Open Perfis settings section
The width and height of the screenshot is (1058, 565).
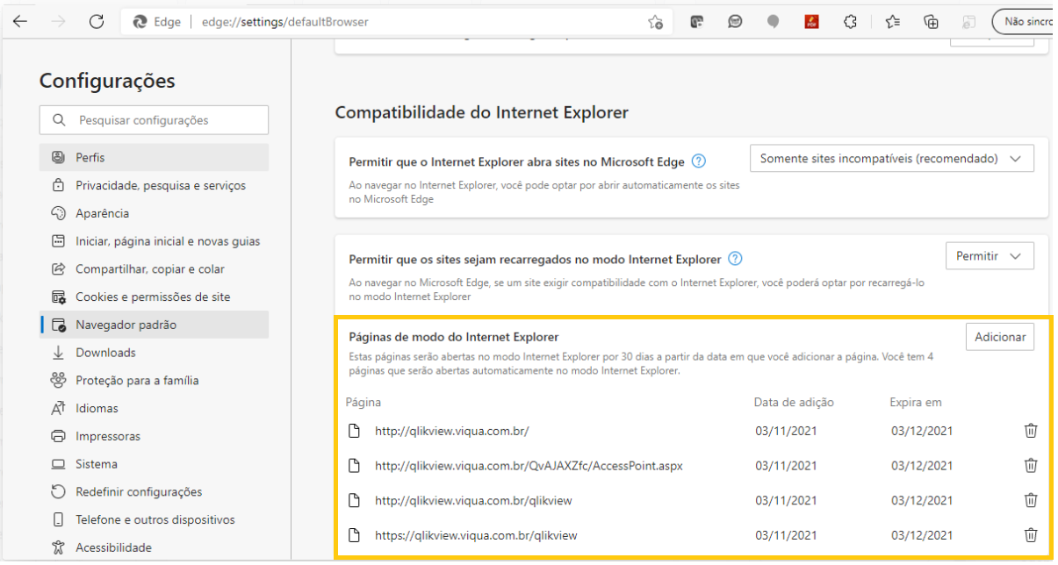pyautogui.click(x=154, y=157)
